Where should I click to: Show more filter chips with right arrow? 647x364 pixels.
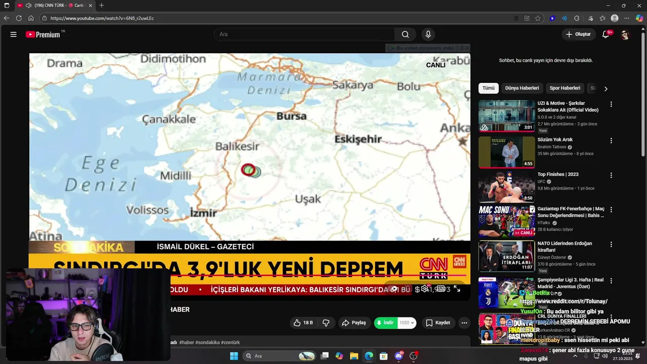[606, 88]
